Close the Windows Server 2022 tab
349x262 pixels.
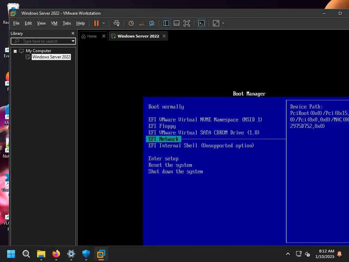tap(164, 36)
